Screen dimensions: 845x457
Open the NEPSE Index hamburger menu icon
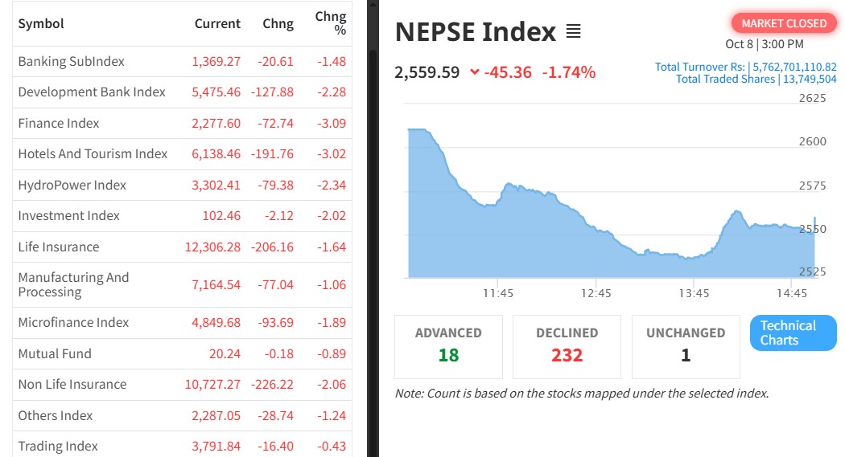[573, 32]
